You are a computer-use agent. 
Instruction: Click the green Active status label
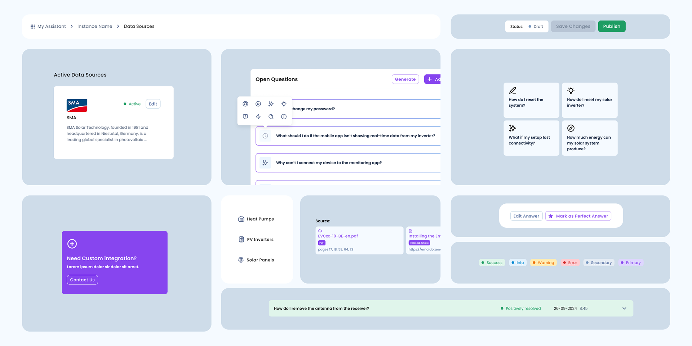tap(132, 104)
